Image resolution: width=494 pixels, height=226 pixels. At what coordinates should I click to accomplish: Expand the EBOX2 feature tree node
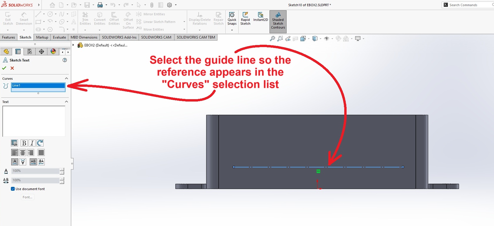pyautogui.click(x=73, y=45)
